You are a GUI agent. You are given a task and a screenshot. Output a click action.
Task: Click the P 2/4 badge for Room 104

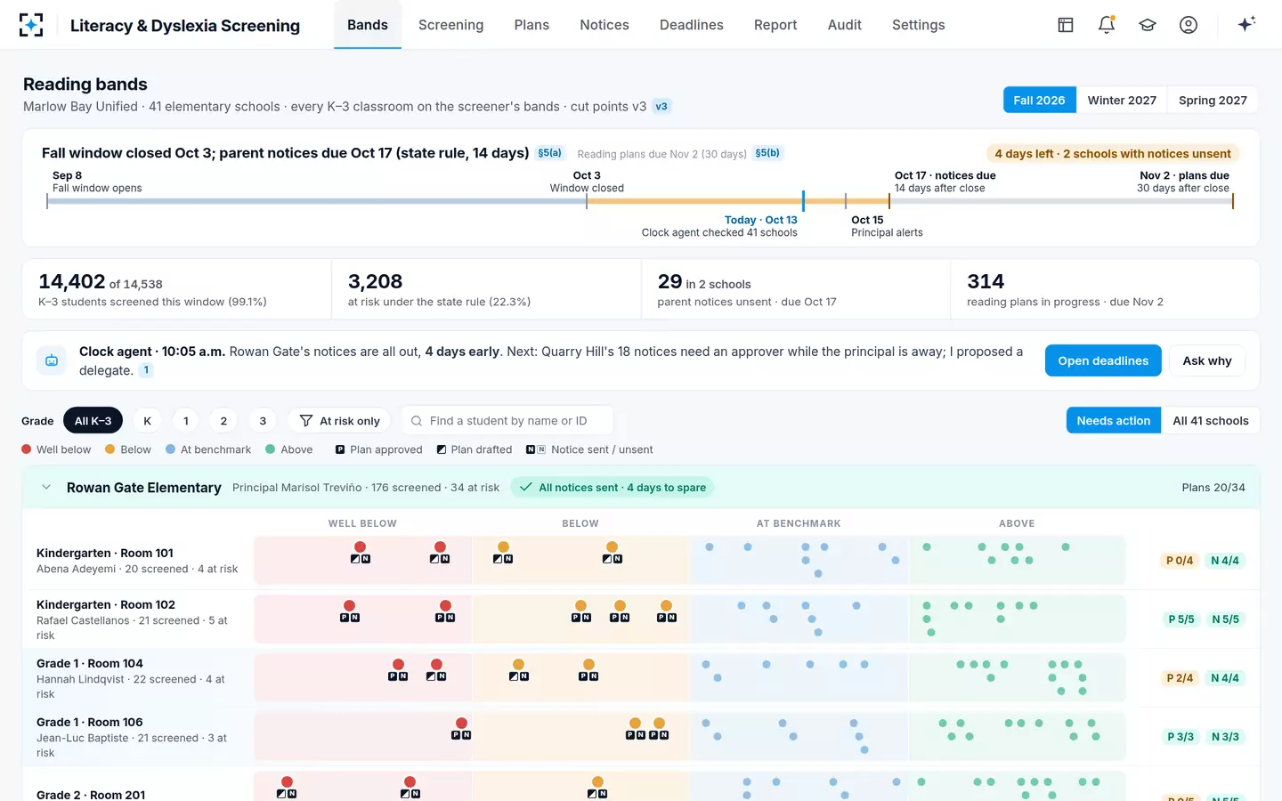click(x=1180, y=678)
